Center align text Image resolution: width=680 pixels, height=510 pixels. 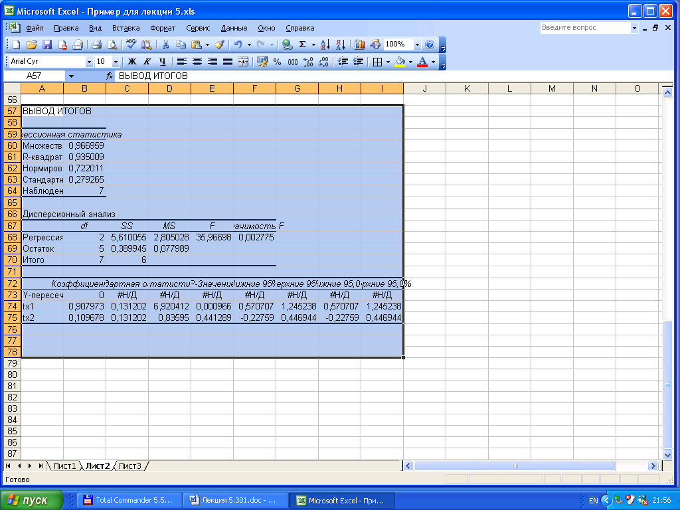tap(197, 62)
